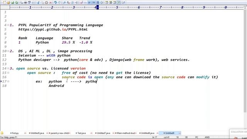Toggle line numbers toolbar button

coord(98,3)
